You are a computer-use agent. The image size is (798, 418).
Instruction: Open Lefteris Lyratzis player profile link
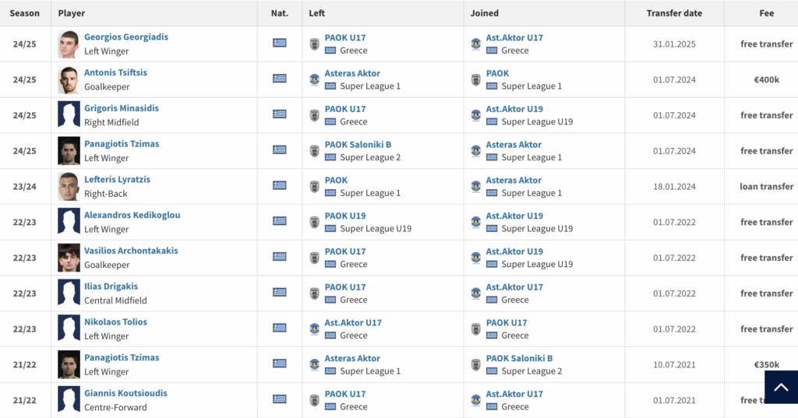[x=117, y=180]
